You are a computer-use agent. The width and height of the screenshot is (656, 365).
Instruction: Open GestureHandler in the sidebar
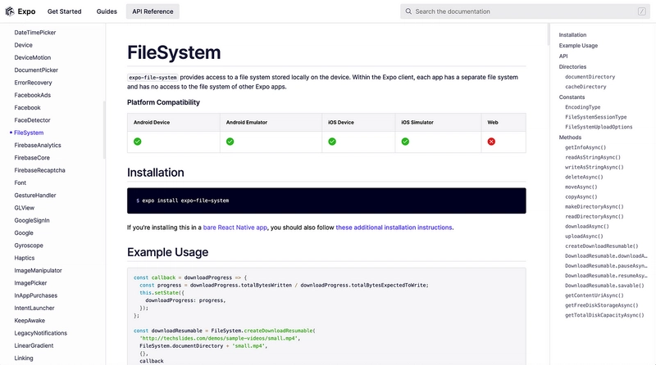35,196
